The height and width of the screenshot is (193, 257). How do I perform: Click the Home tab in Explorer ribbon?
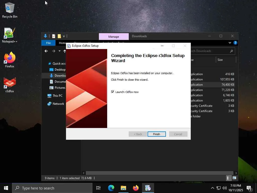click(62, 43)
